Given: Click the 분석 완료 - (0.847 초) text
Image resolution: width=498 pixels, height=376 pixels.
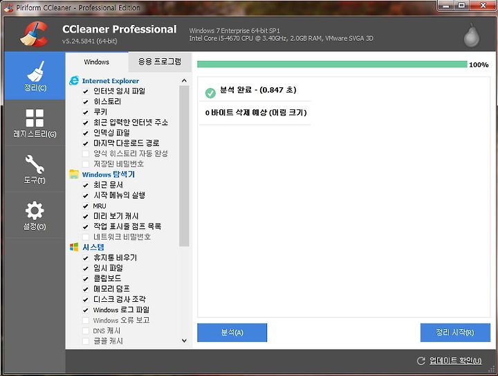Looking at the screenshot, I should pos(258,90).
